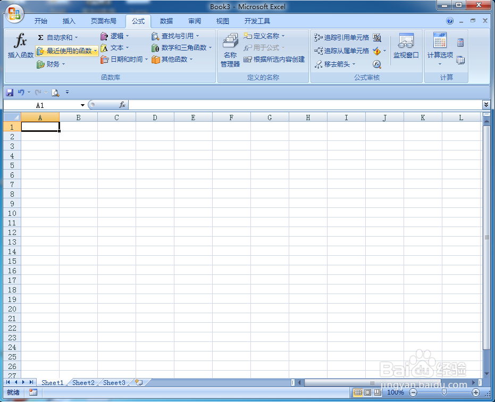Click the zoom slider handle
This screenshot has height=402, width=495.
click(x=444, y=392)
